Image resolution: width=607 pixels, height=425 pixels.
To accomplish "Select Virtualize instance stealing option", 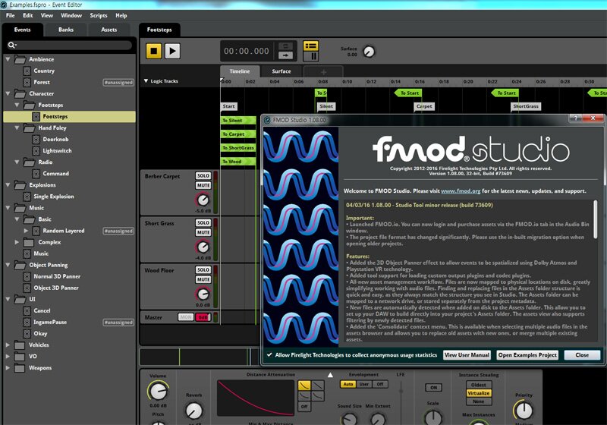I will point(479,393).
